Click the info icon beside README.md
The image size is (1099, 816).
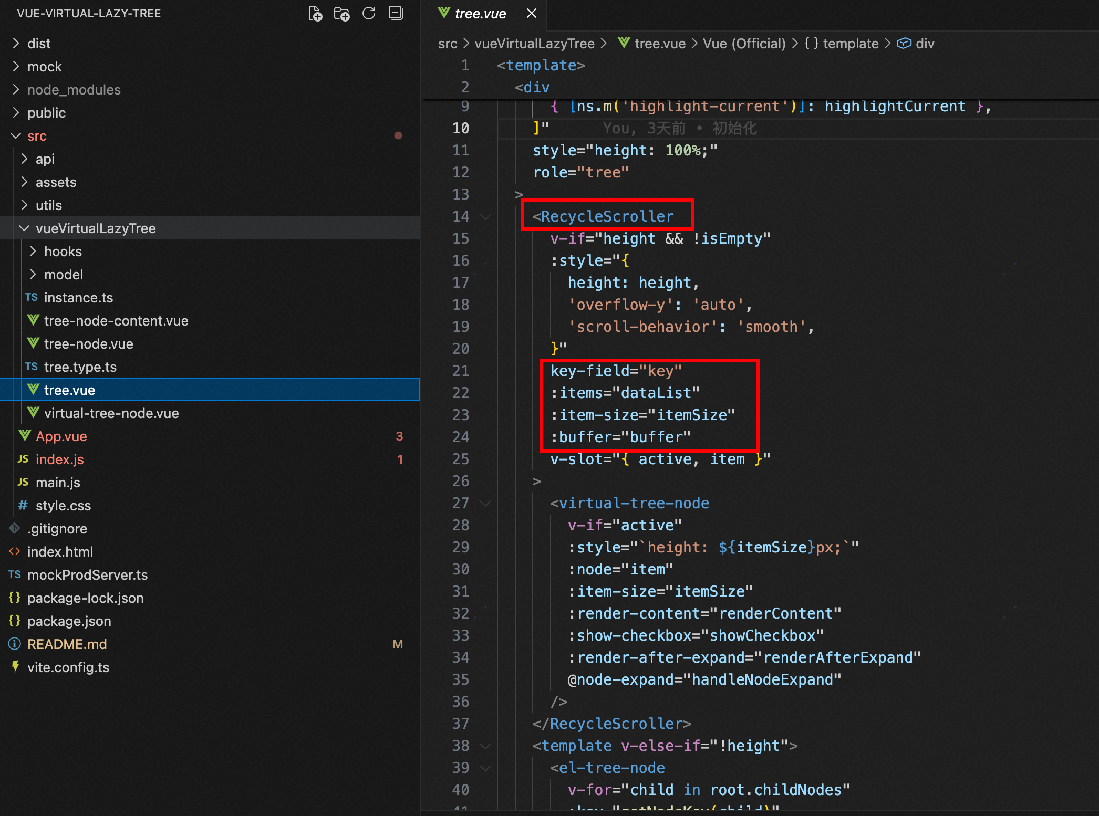[x=15, y=644]
